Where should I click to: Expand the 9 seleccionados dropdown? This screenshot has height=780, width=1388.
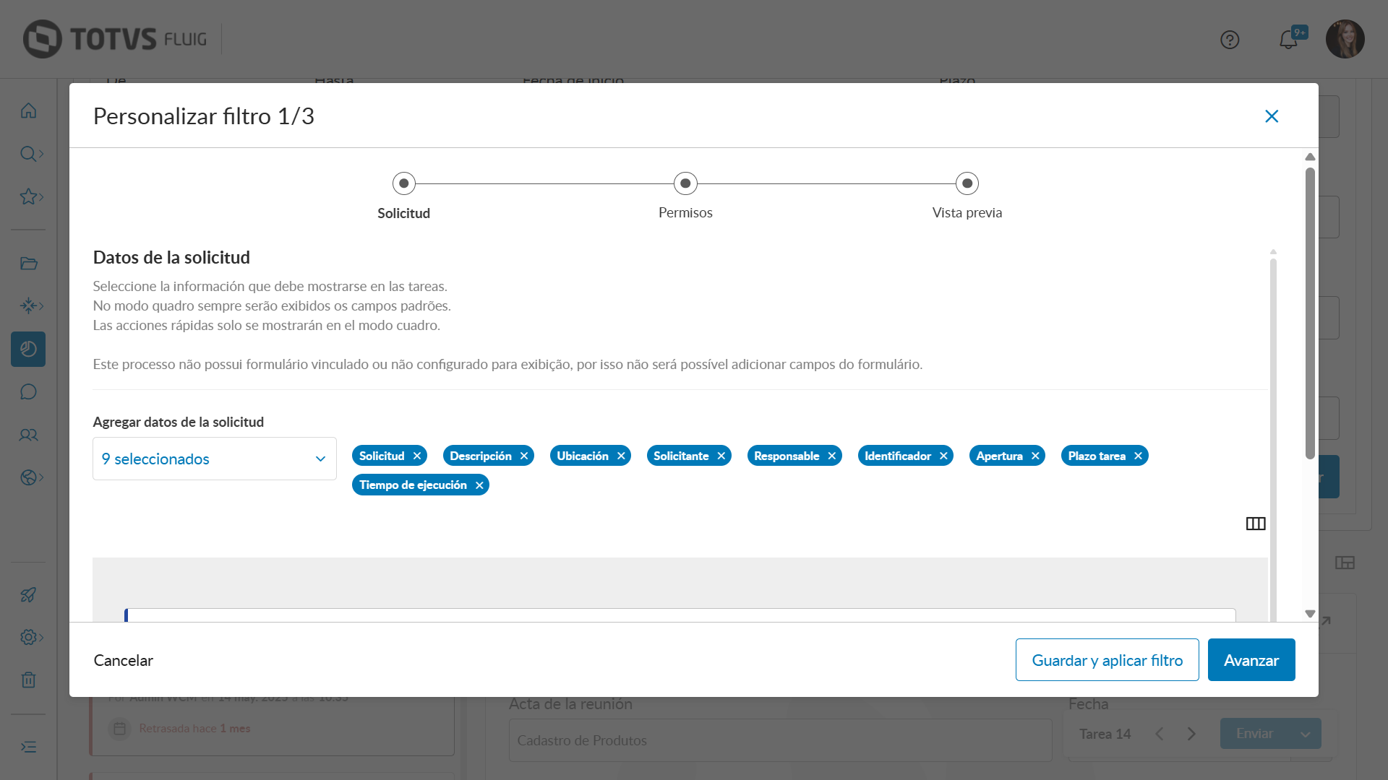click(215, 459)
